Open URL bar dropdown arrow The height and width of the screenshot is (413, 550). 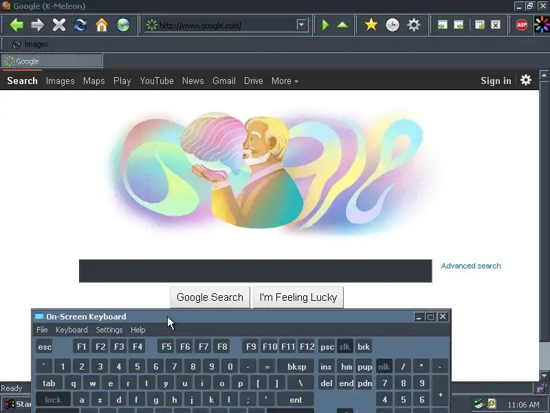pos(301,25)
